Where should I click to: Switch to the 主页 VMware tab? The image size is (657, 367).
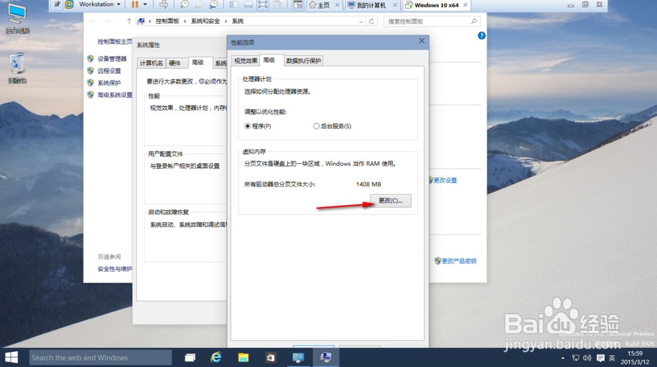[x=320, y=5]
